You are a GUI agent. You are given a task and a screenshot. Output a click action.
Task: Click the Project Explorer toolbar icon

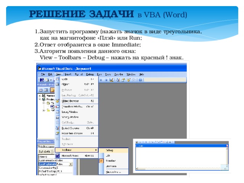pyautogui.click(x=118, y=80)
